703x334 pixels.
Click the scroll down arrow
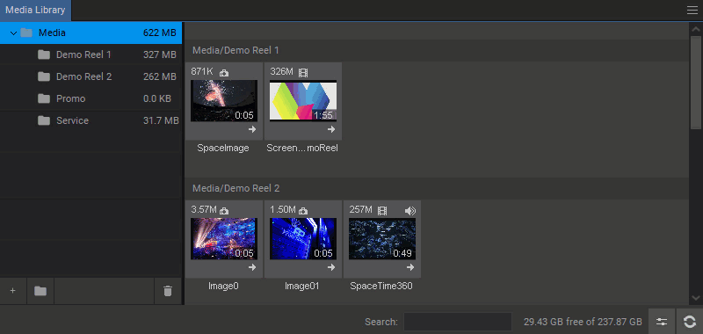696,298
